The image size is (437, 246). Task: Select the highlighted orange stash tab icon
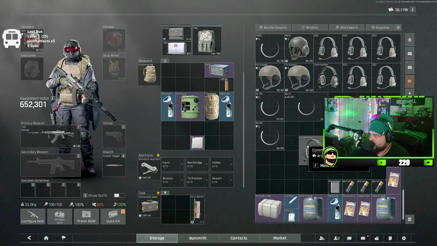pos(410,81)
